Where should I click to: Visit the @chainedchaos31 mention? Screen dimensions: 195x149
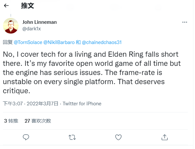click(102, 42)
